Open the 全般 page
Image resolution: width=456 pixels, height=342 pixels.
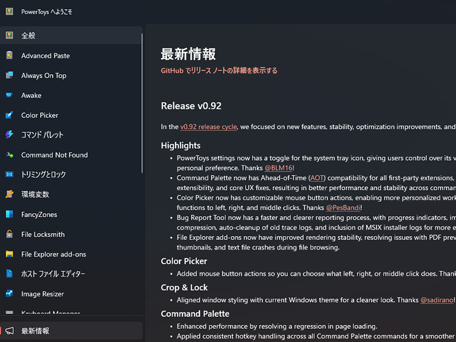(71, 35)
